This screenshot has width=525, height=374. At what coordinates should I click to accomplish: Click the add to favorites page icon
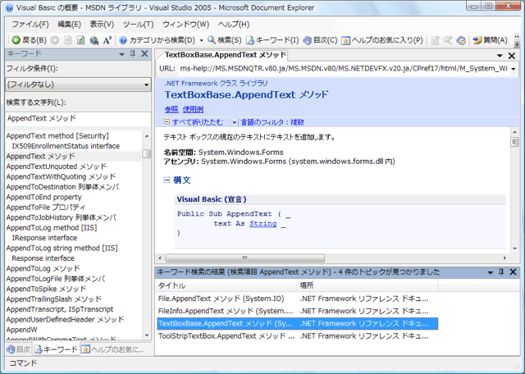[435, 40]
